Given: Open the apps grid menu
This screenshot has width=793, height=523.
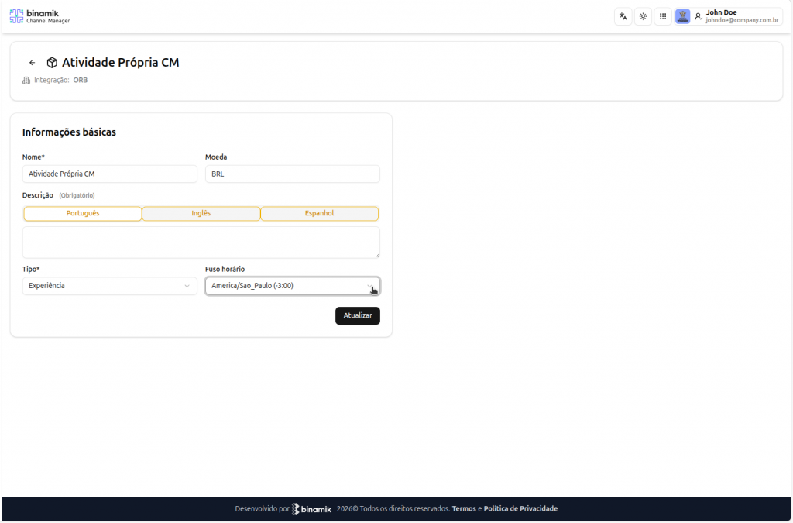Looking at the screenshot, I should click(x=663, y=16).
